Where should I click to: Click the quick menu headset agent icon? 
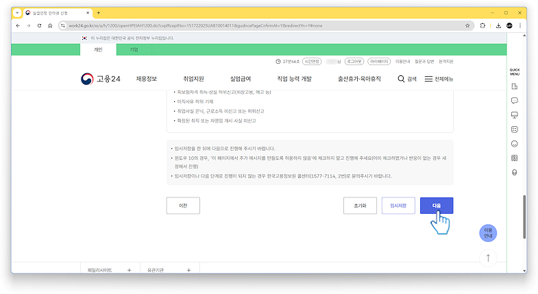coord(514,173)
